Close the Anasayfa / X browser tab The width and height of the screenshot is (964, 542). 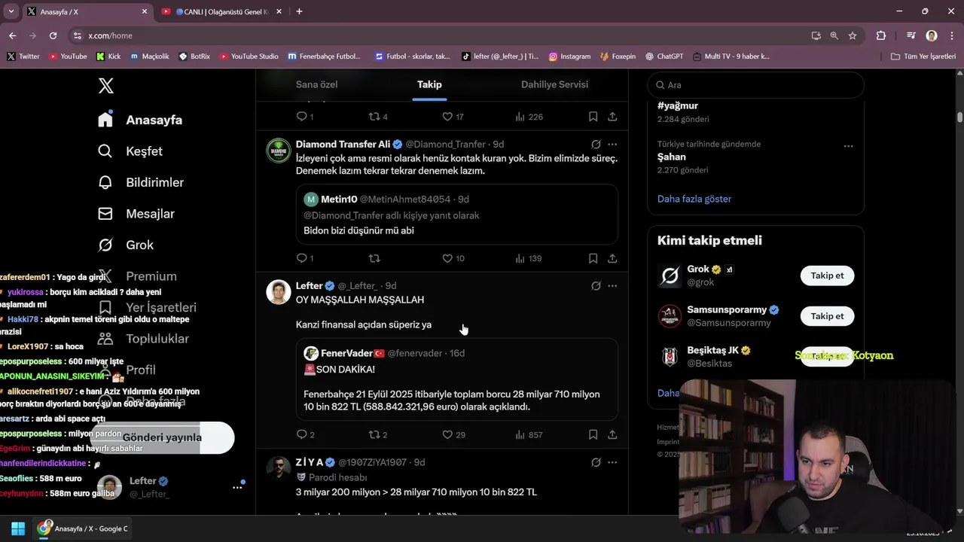tap(145, 11)
